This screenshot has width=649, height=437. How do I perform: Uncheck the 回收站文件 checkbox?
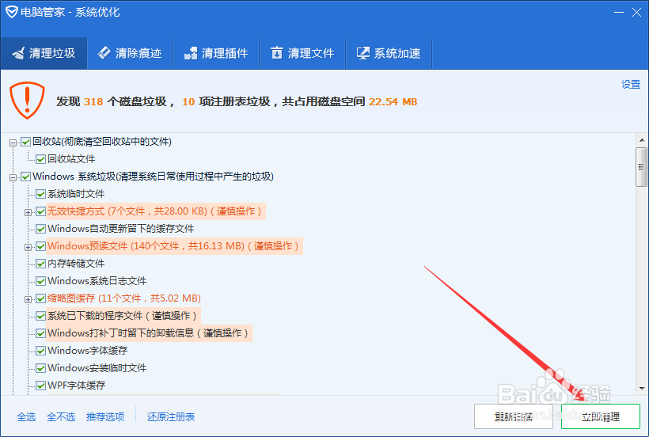click(40, 159)
